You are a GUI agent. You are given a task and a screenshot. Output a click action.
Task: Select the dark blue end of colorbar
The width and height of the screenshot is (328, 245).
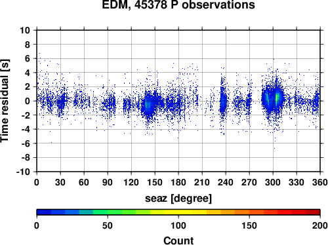(44, 212)
